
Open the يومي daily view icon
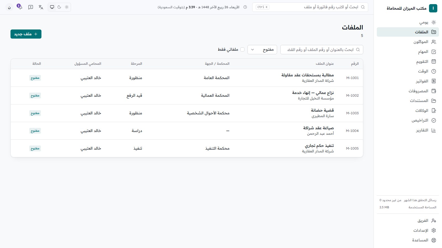pyautogui.click(x=434, y=22)
